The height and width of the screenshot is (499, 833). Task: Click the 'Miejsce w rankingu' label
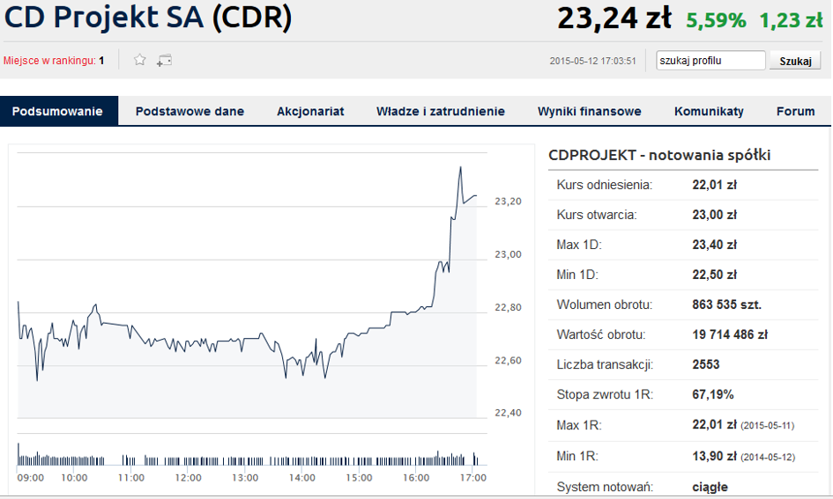click(48, 61)
